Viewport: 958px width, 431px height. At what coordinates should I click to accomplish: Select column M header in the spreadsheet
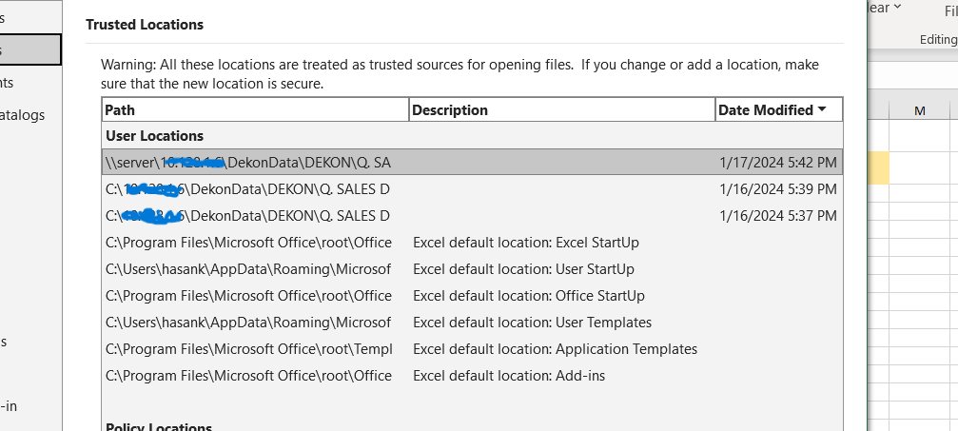pyautogui.click(x=919, y=111)
